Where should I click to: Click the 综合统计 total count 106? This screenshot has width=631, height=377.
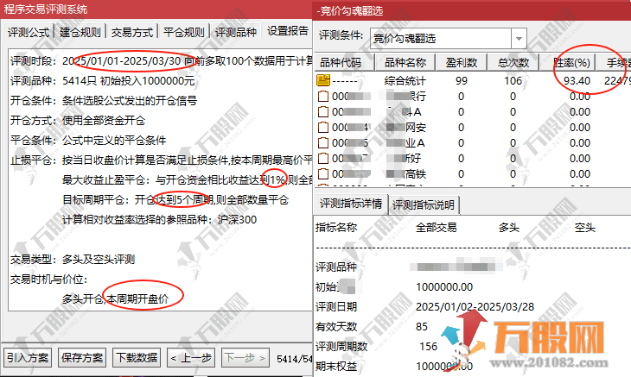[513, 81]
